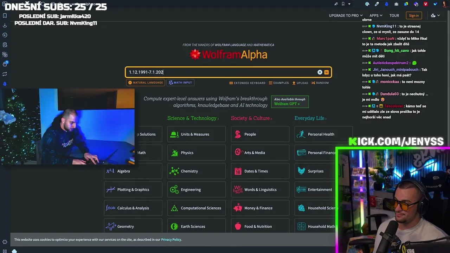The height and width of the screenshot is (253, 450).
Task: Open the Society & Culture category heading
Action: 251,118
